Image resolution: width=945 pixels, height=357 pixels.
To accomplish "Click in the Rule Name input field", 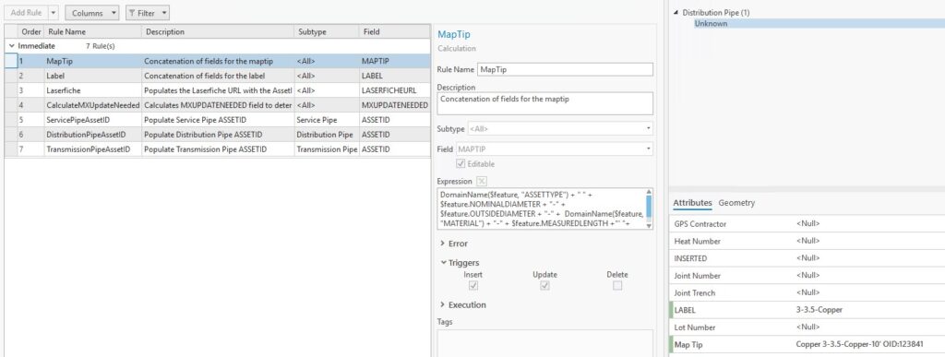I will [565, 69].
